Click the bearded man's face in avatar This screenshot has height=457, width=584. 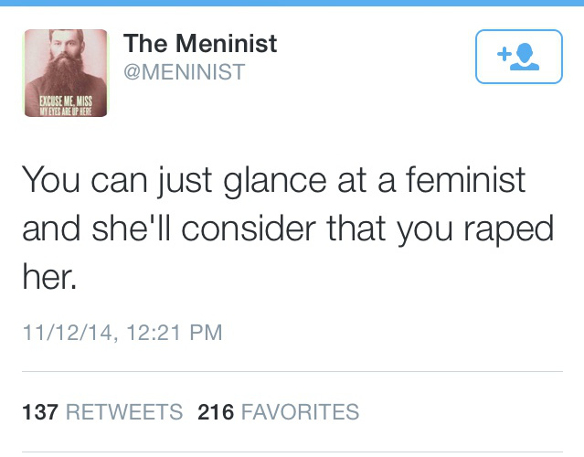pyautogui.click(x=66, y=48)
